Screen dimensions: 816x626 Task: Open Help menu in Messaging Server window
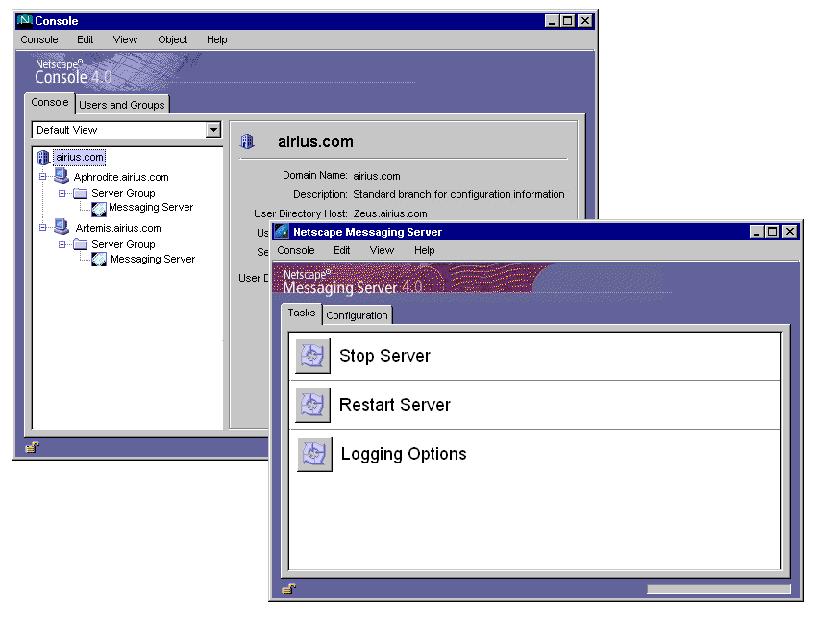click(425, 250)
